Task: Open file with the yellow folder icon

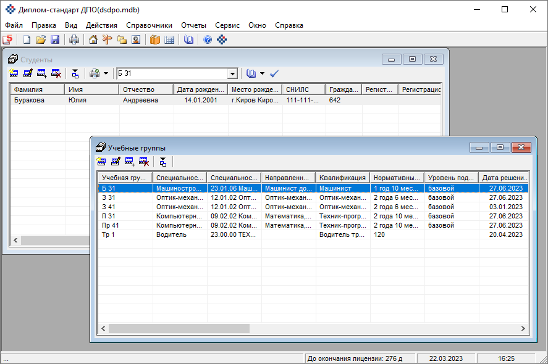Action: point(41,40)
